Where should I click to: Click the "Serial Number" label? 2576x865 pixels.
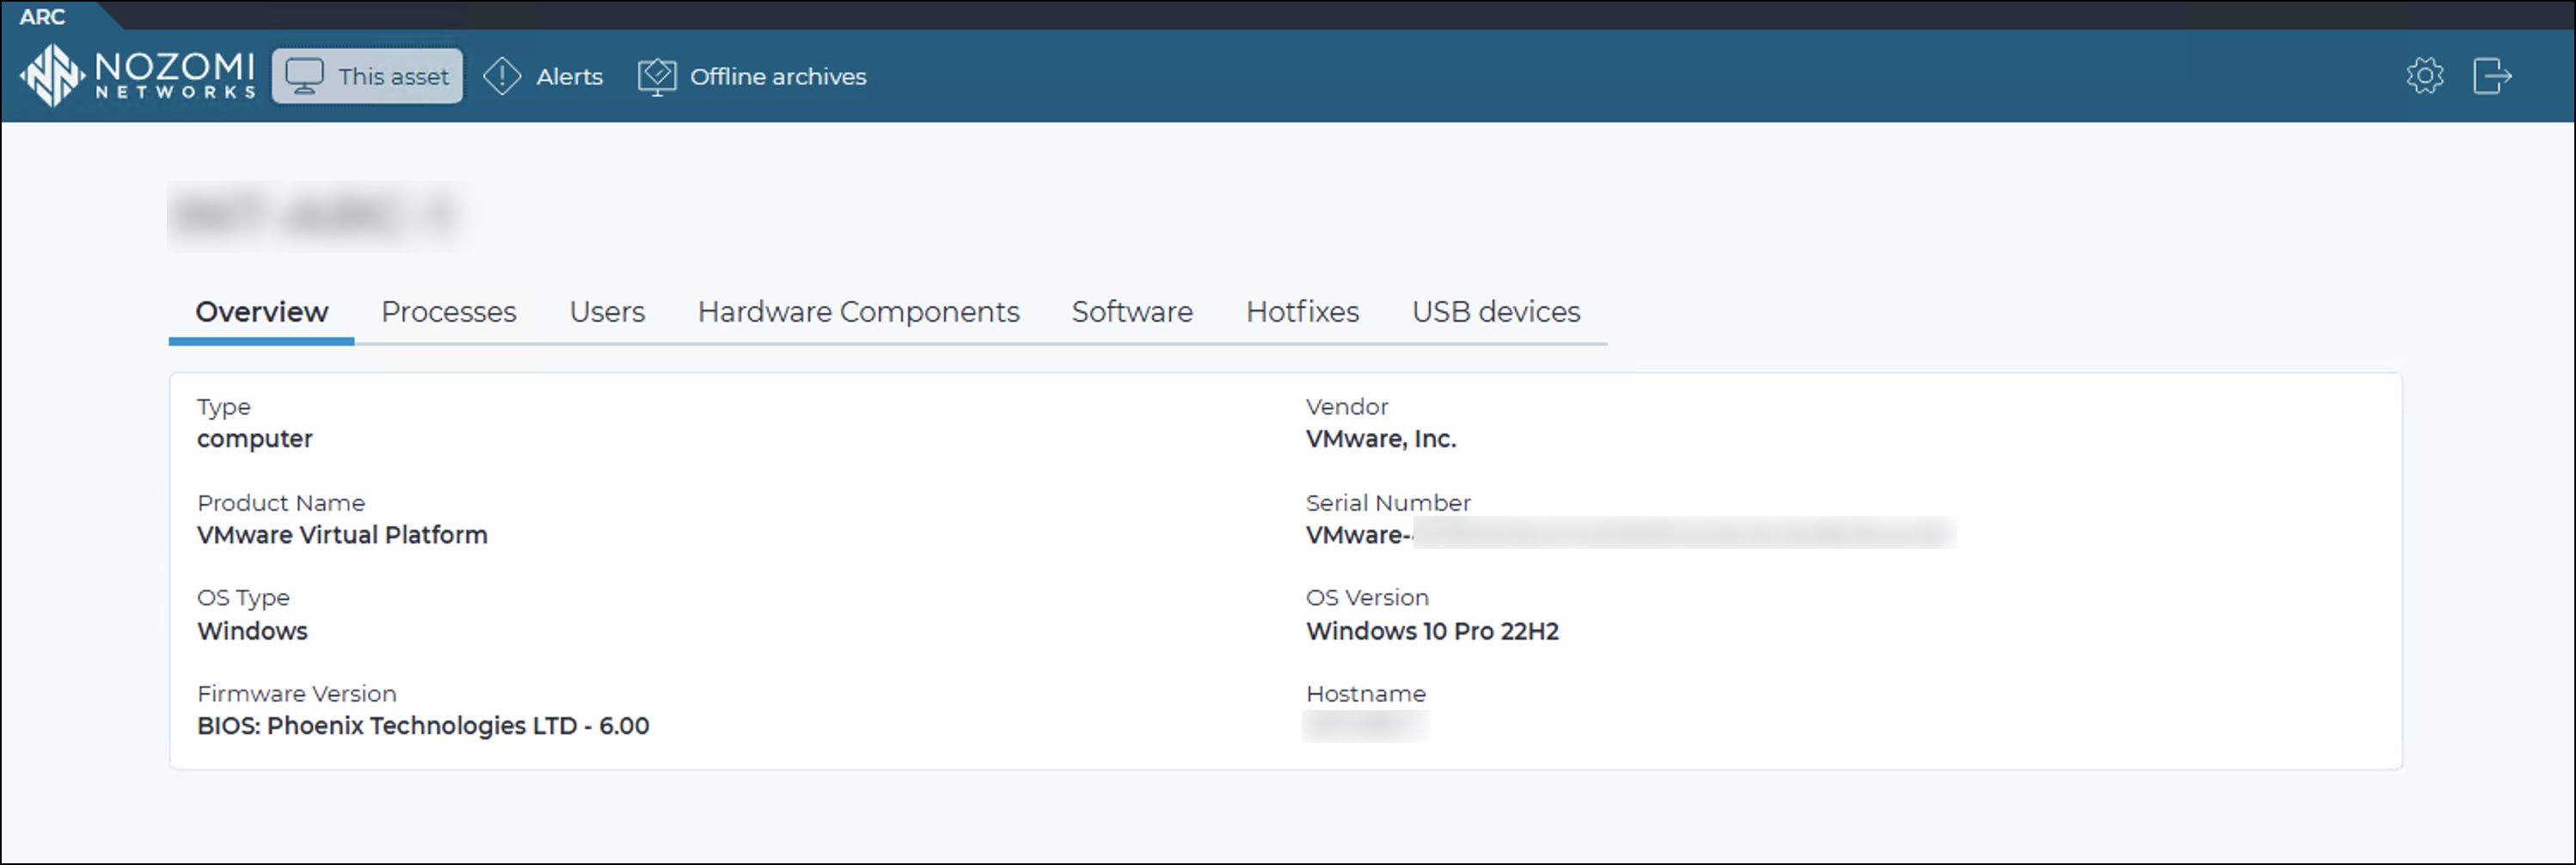pyautogui.click(x=1388, y=503)
